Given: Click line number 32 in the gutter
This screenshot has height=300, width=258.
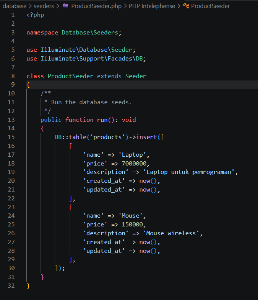Looking at the screenshot, I should point(11,286).
